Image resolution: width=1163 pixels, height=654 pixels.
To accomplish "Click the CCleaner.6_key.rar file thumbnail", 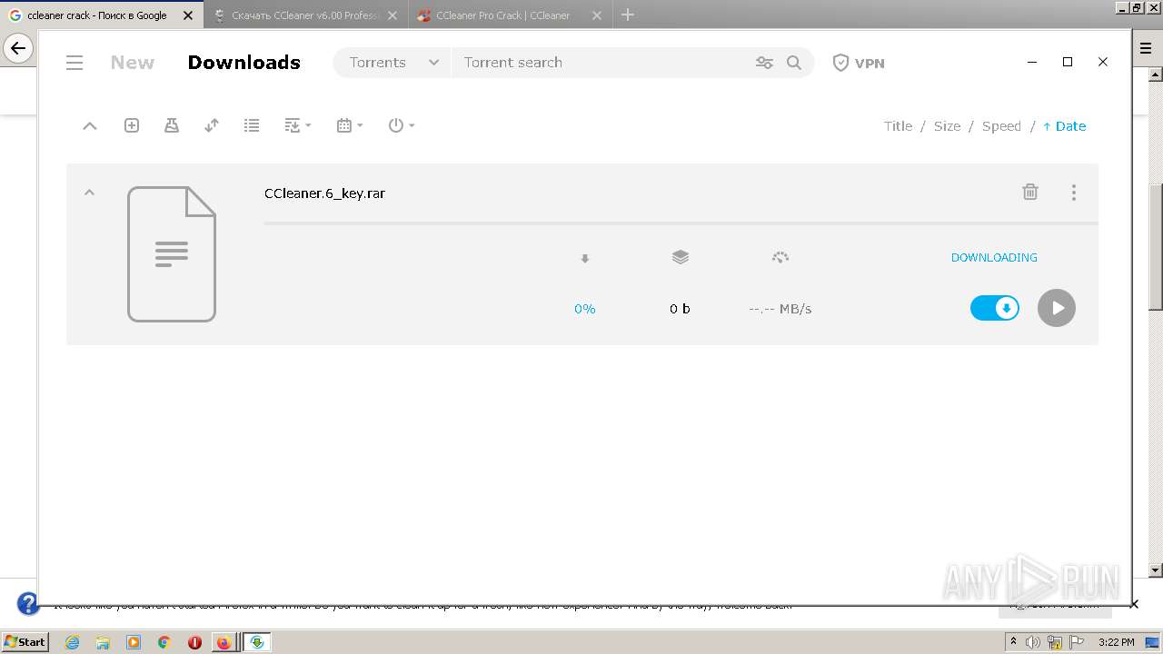I will coord(172,254).
